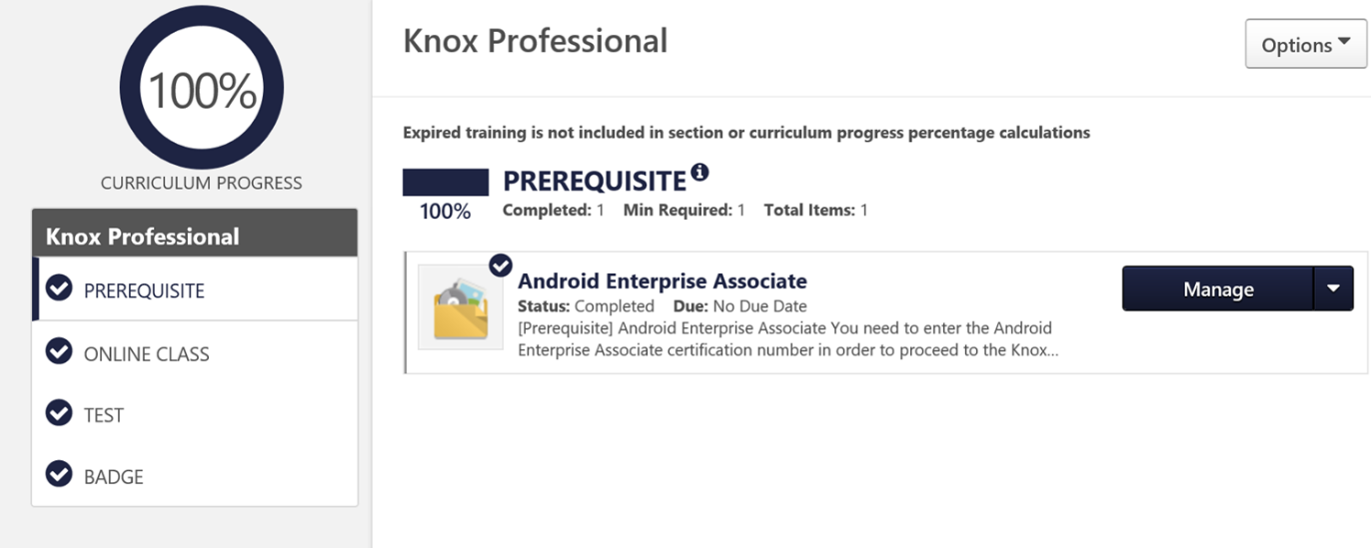Click the checkmark icon next to PREREQUISITE
Viewport: 1371px width, 548px height.
[x=60, y=288]
